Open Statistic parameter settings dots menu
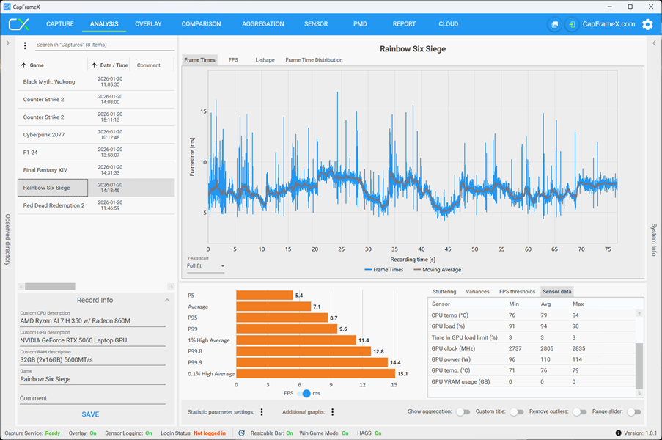 tap(262, 411)
